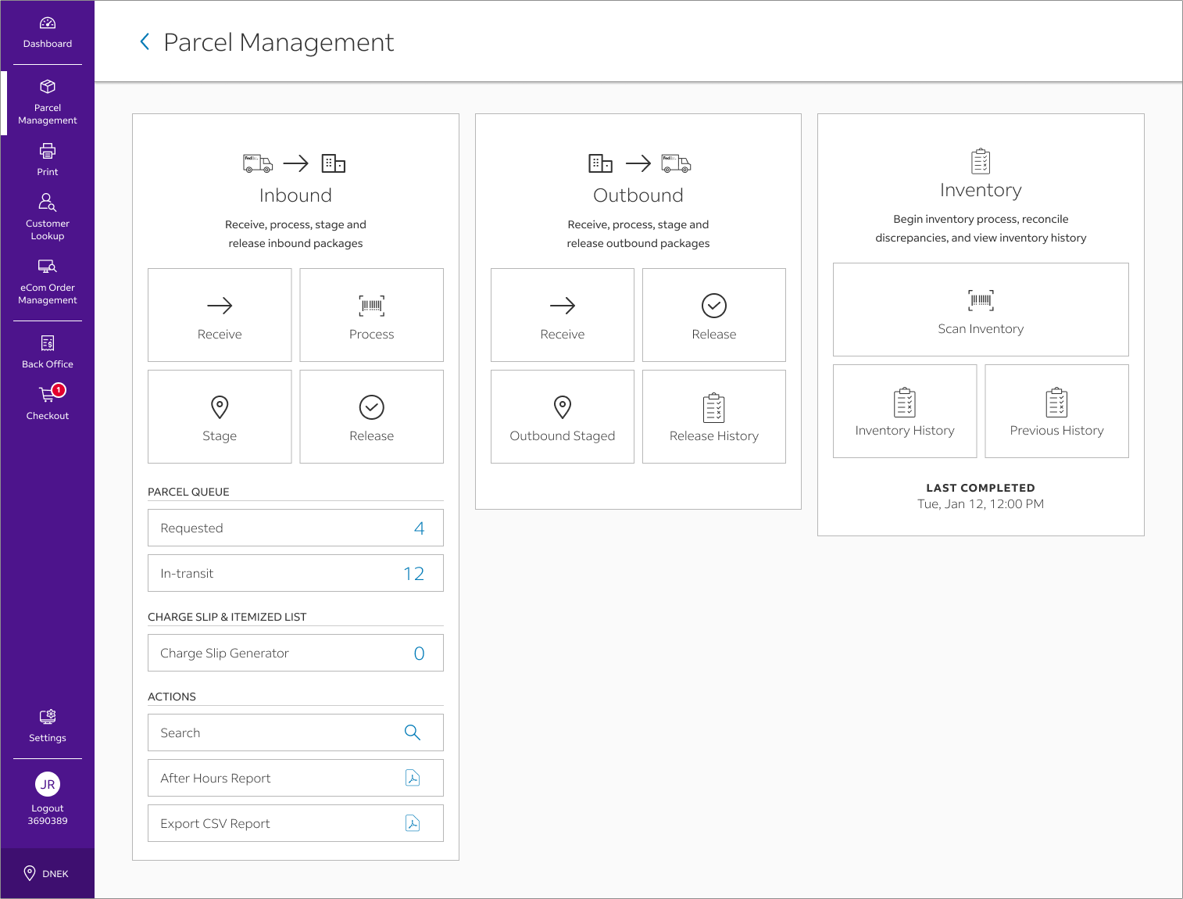The width and height of the screenshot is (1183, 899).
Task: Click the Outbound heading text
Action: pos(638,195)
